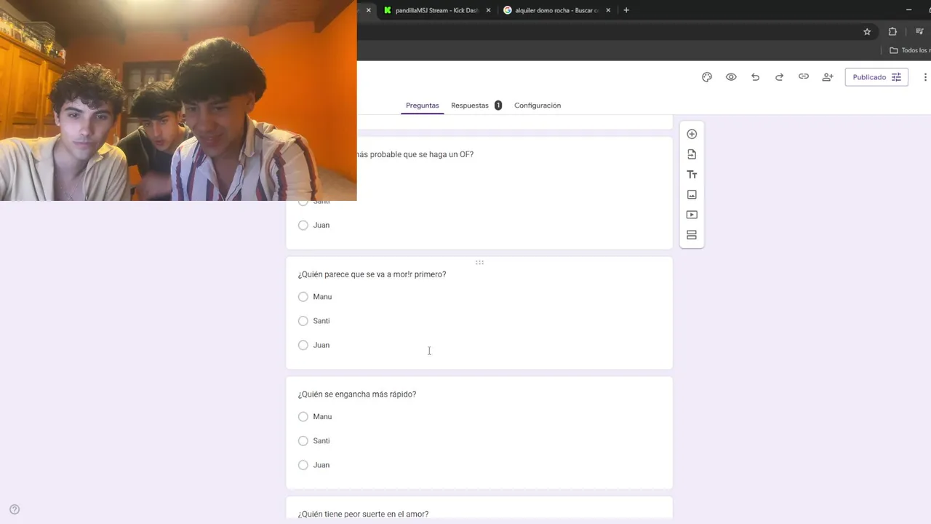Viewport: 931px width, 524px height.
Task: Open the theme customization palette icon
Action: point(706,77)
